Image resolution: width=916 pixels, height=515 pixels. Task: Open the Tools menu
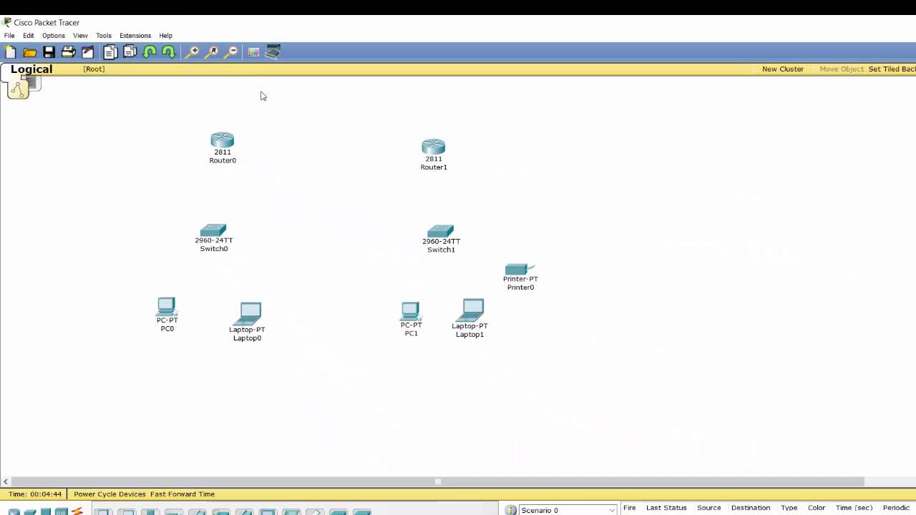pos(104,36)
